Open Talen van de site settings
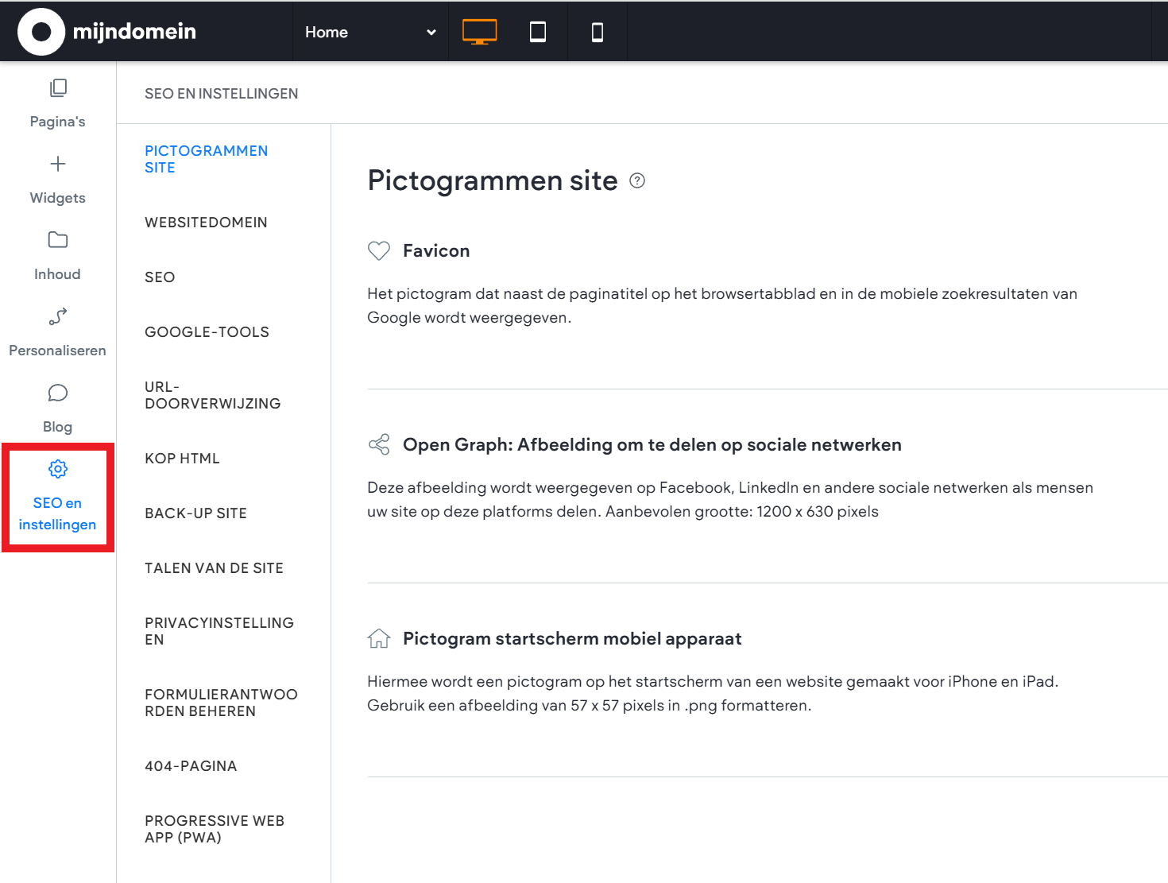This screenshot has height=883, width=1168. point(214,568)
